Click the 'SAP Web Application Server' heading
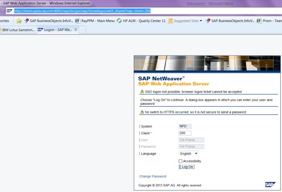282x192 pixels. click(x=174, y=84)
